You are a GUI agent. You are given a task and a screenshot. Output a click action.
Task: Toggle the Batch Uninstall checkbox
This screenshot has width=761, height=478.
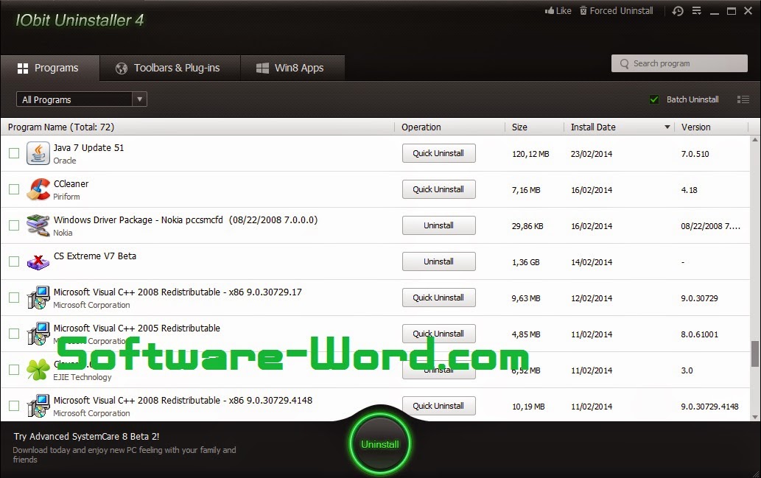click(x=654, y=99)
